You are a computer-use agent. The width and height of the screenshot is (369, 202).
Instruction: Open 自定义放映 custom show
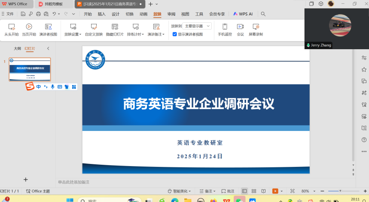pyautogui.click(x=94, y=27)
